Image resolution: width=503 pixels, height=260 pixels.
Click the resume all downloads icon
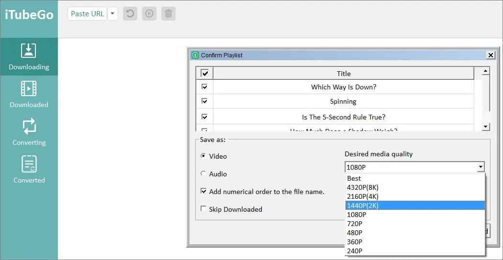tap(130, 13)
